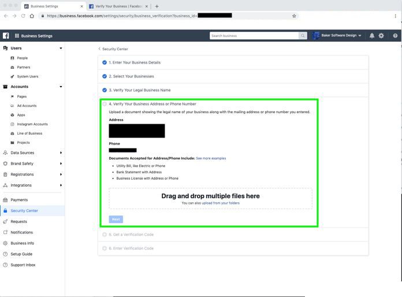This screenshot has height=297, width=402.
Task: Open the notifications bell icon
Action: (x=372, y=36)
